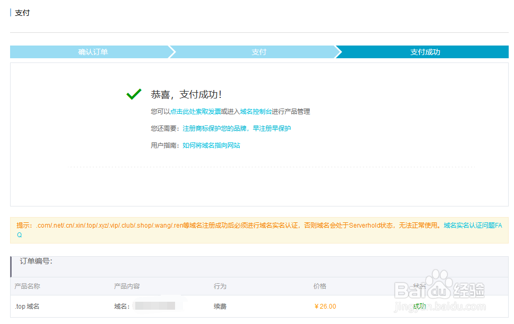Click the 支付 page title

22,13
